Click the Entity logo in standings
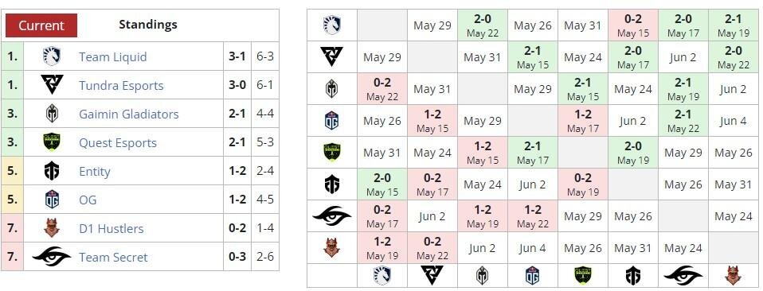Viewport: 763px width, 291px height. [x=52, y=172]
